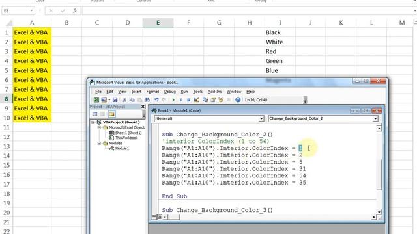Open the (General) object dropdown
This screenshot has width=417, height=234.
(x=261, y=118)
